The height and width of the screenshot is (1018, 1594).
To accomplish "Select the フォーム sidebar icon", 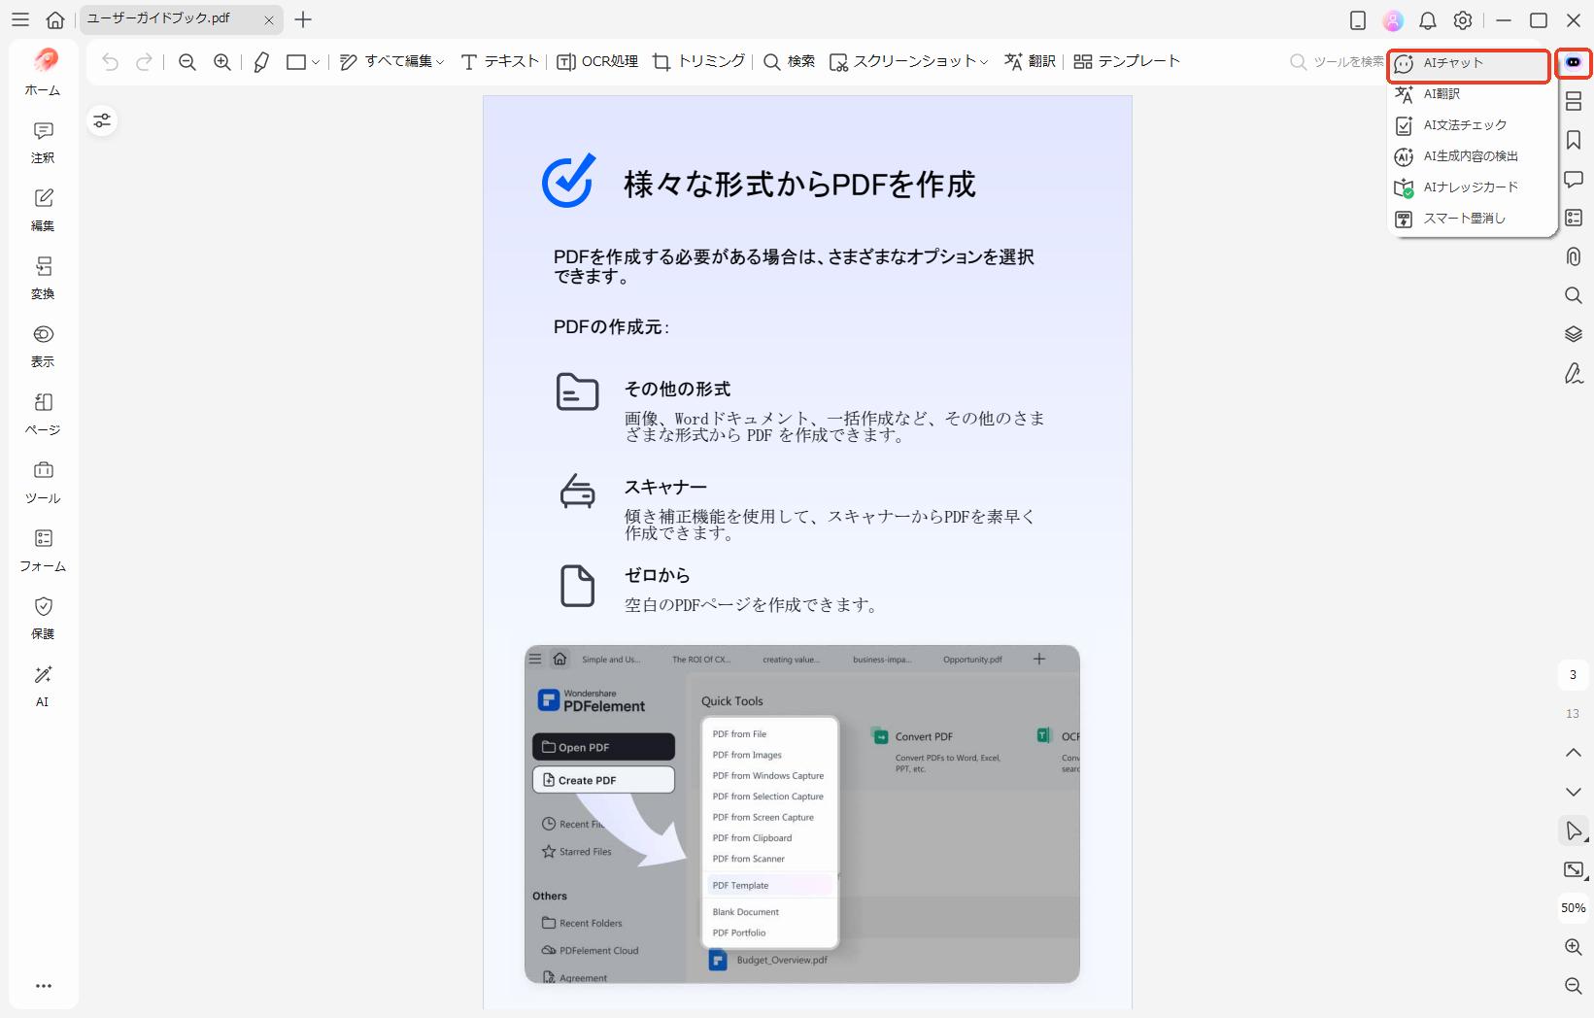I will click(x=42, y=551).
